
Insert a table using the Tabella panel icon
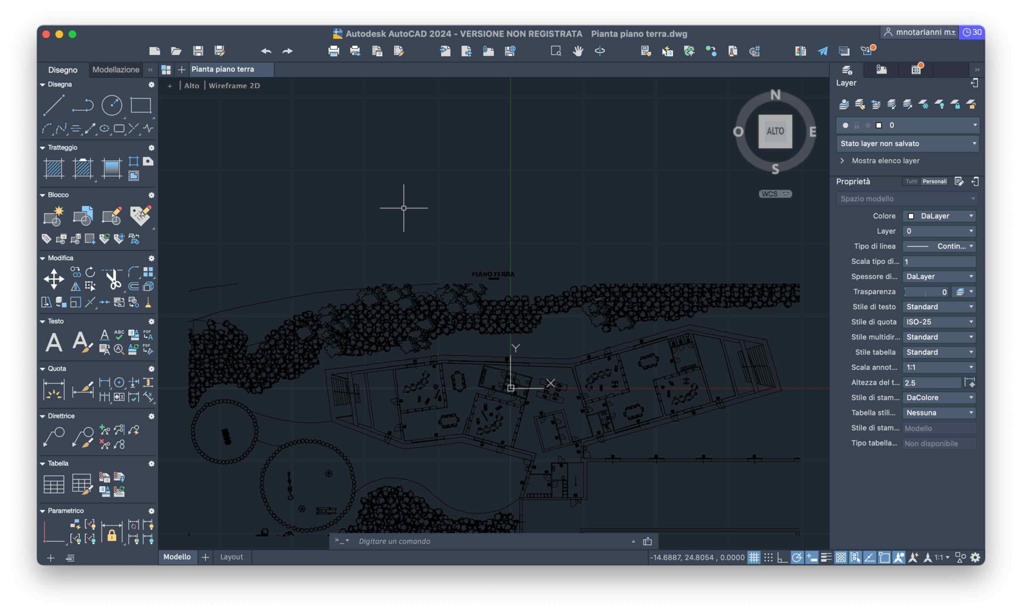click(53, 483)
